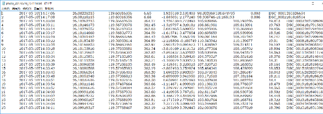Click altitude 364.17 in row 3
323x114 pixels.
pyautogui.click(x=150, y=21)
